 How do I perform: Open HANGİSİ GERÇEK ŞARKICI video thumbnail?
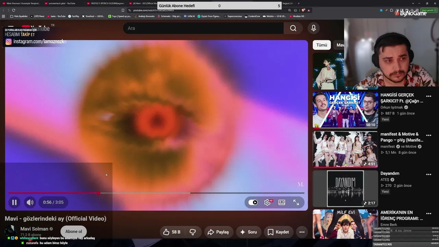[x=345, y=110]
